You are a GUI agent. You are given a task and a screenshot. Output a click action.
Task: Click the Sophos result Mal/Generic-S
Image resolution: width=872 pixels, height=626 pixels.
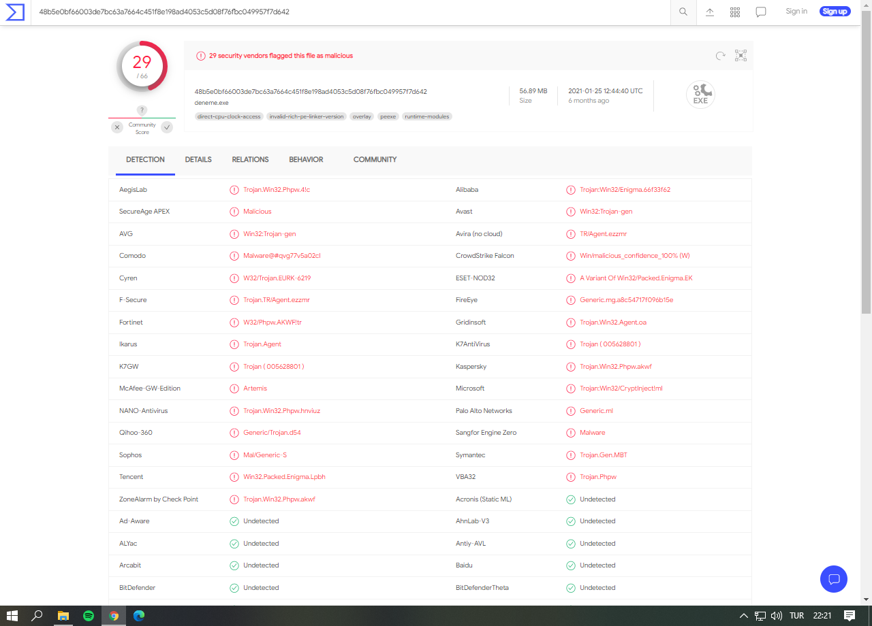[x=265, y=455]
